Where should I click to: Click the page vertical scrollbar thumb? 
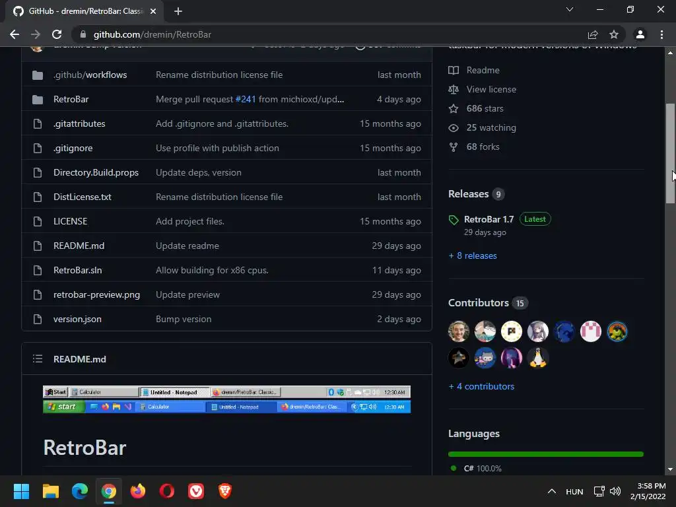(x=670, y=153)
